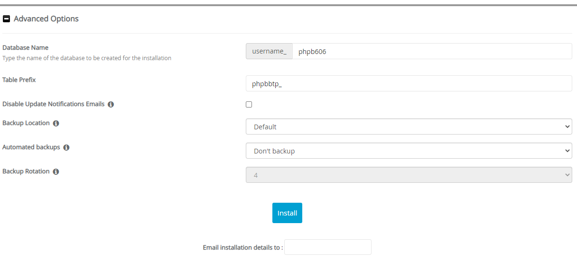
Task: Open the Backup Location dropdown
Action: (409, 127)
